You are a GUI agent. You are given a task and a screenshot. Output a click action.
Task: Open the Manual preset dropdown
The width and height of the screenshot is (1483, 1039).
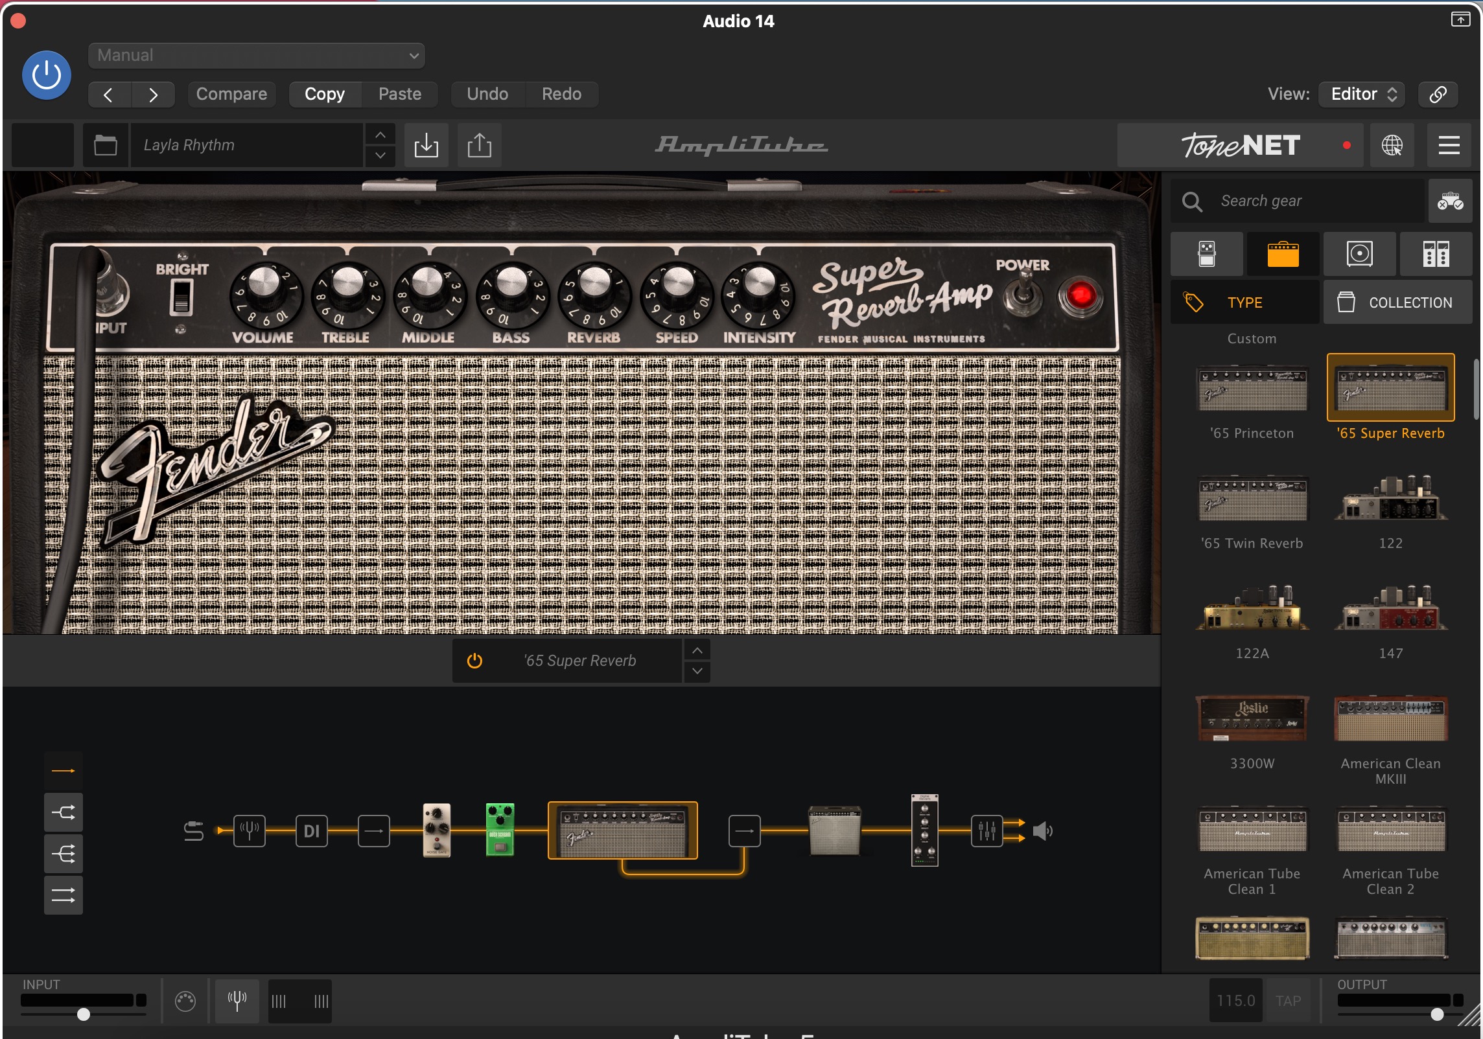(257, 56)
